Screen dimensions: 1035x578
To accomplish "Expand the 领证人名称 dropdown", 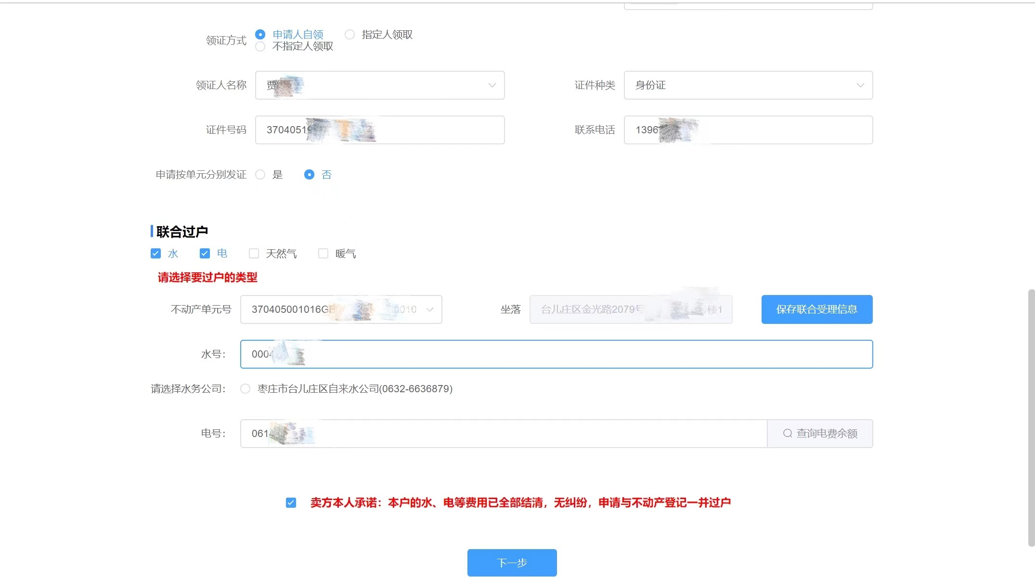I will 492,85.
